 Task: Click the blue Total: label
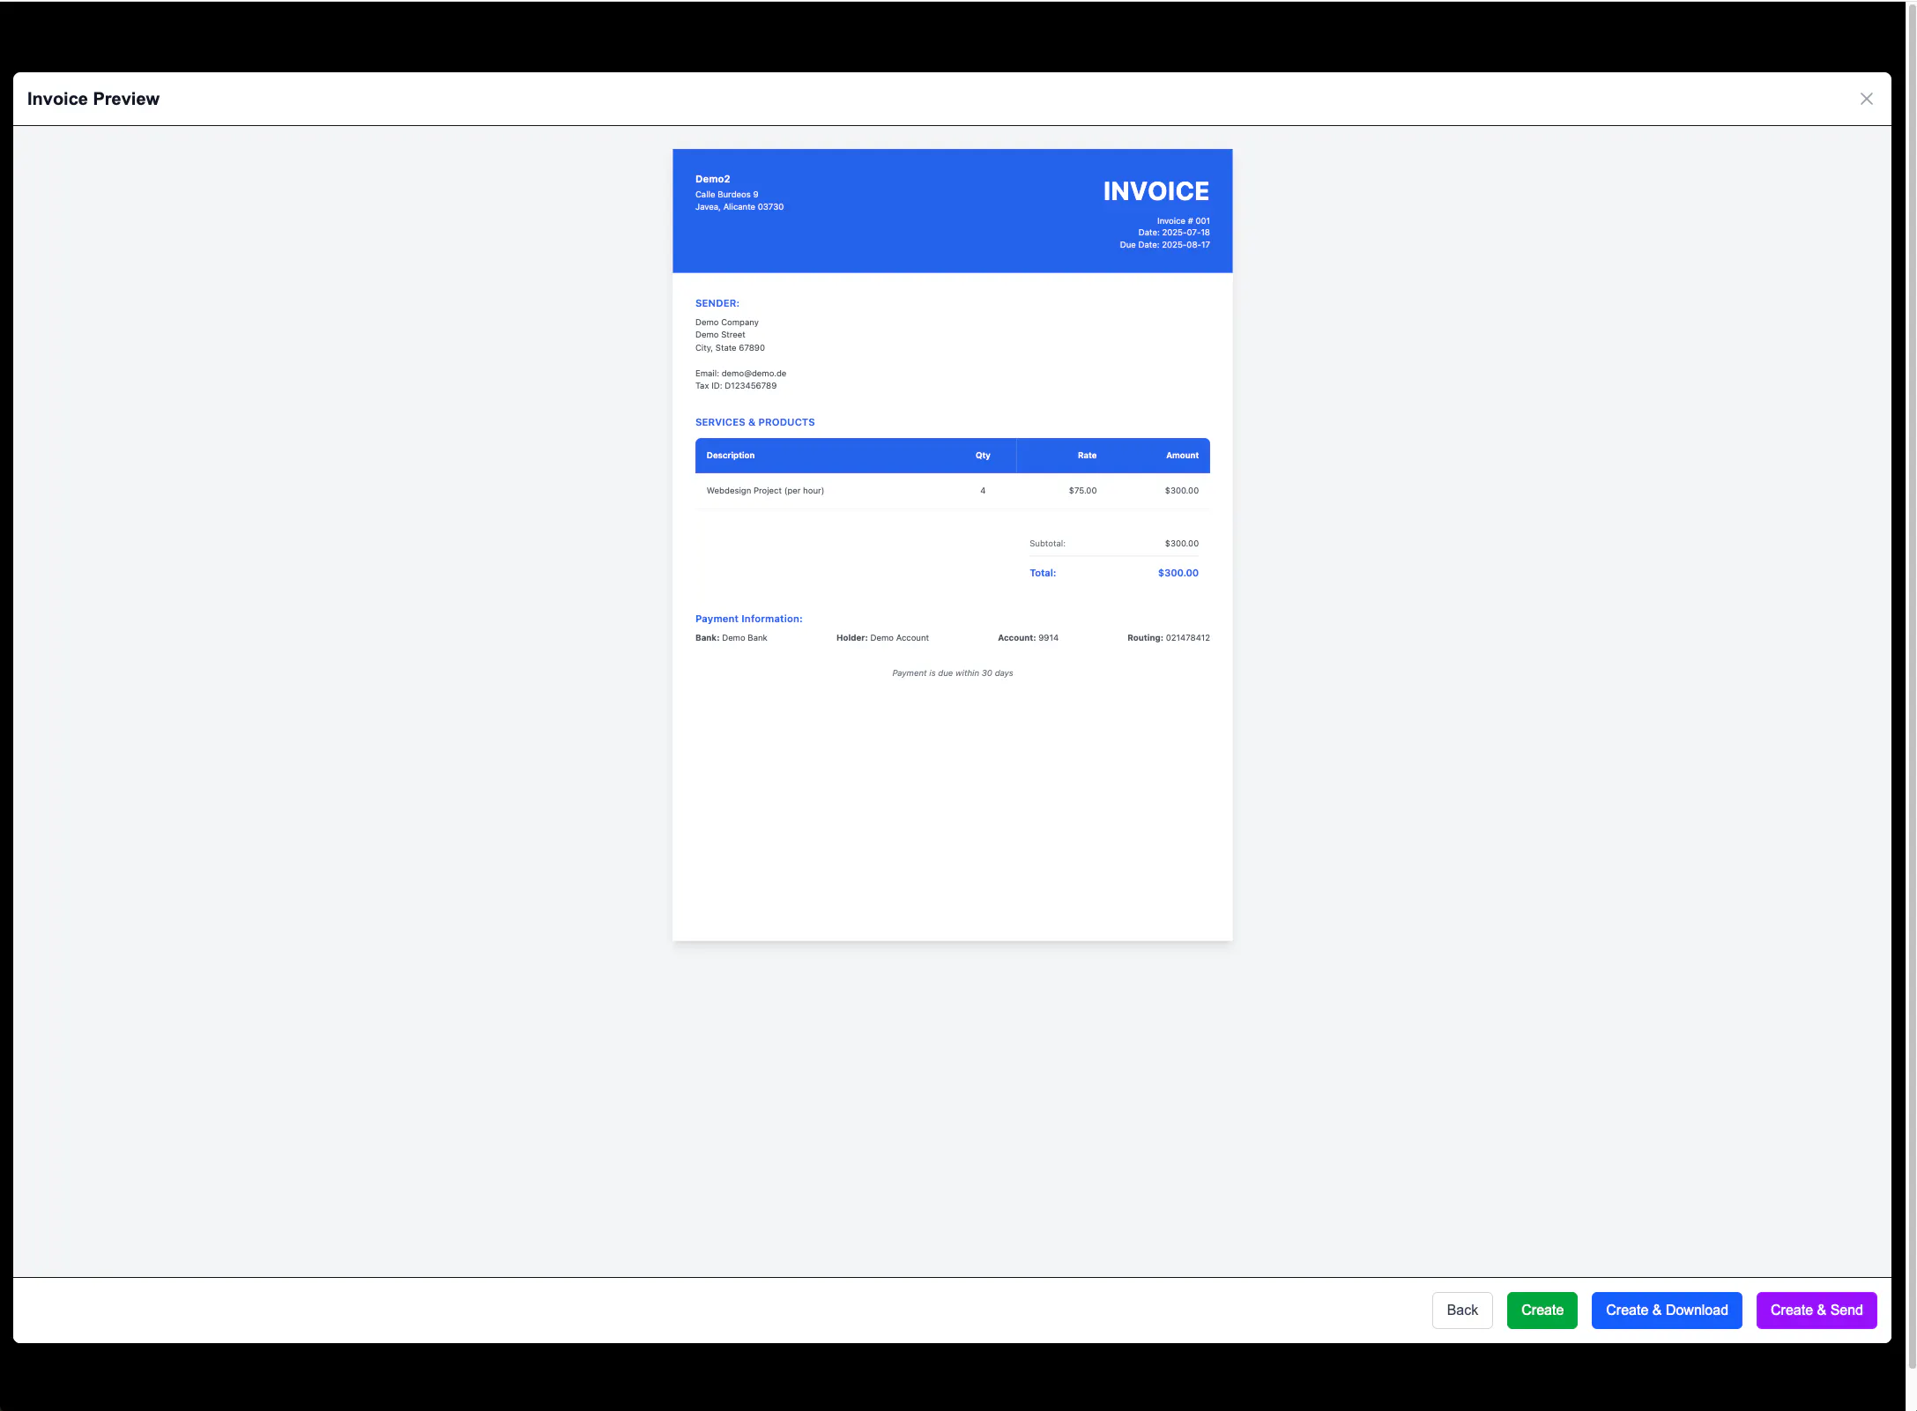click(x=1043, y=573)
